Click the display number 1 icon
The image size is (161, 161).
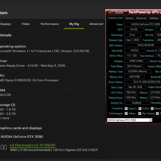tap(4, 147)
